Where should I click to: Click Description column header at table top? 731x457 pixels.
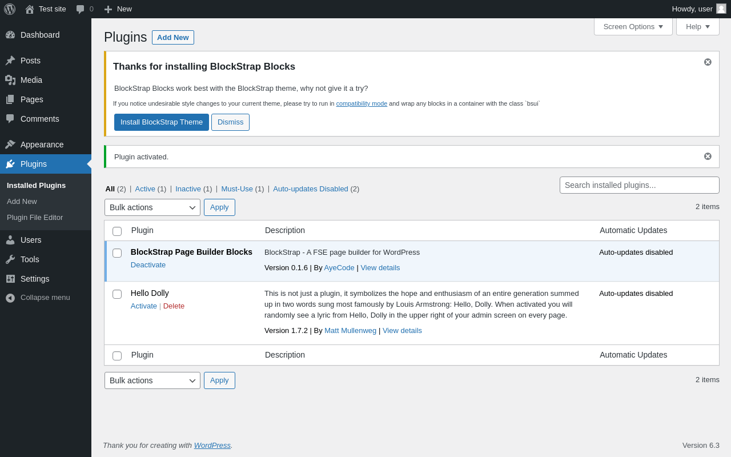pyautogui.click(x=285, y=231)
